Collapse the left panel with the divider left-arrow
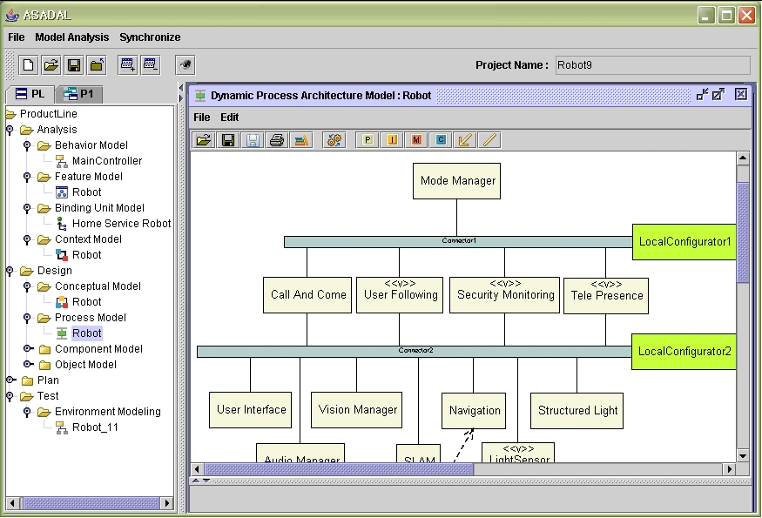The height and width of the screenshot is (518, 762). pyautogui.click(x=181, y=88)
